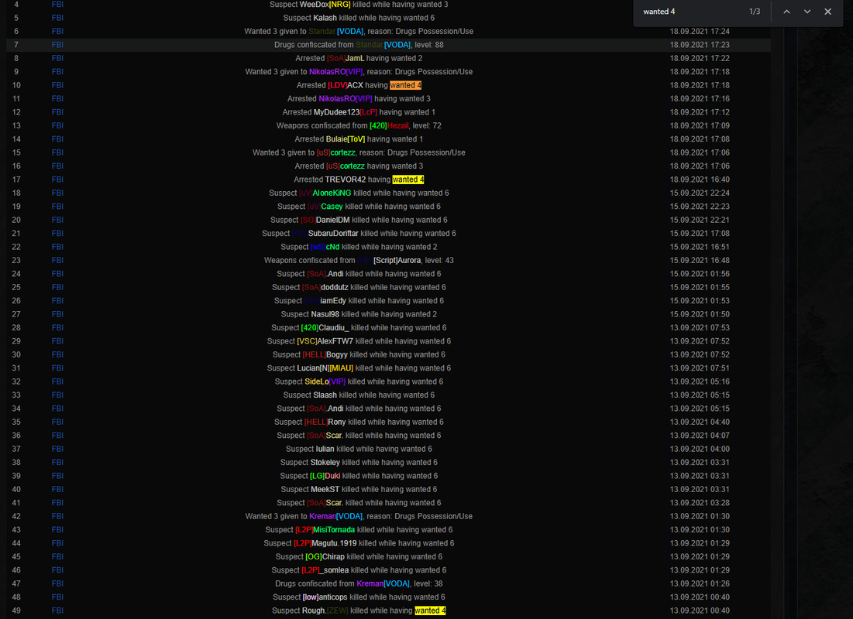Click timestamp 13.09.2021 07:53

pos(700,328)
